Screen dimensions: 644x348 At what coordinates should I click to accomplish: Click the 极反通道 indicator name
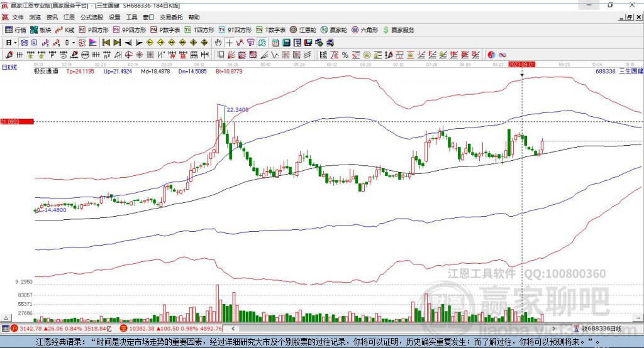pyautogui.click(x=46, y=71)
